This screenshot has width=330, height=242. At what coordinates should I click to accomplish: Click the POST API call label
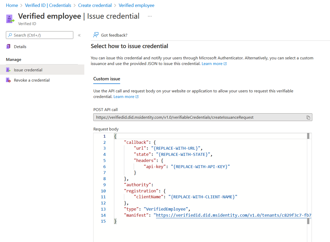(105, 110)
